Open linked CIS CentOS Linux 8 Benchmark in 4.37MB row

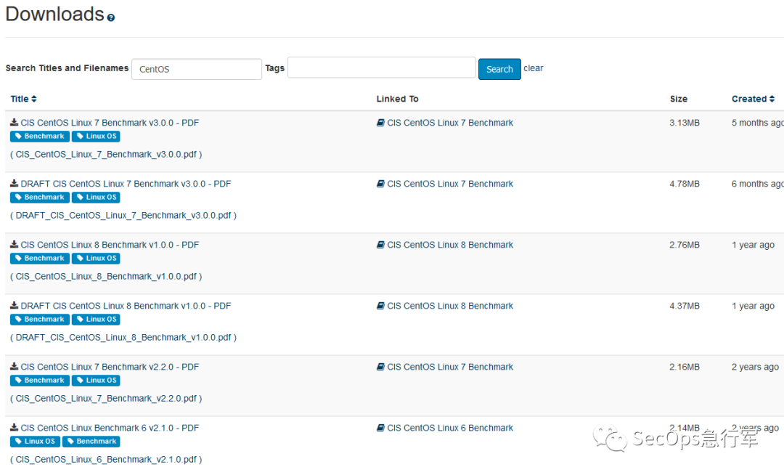tap(450, 306)
